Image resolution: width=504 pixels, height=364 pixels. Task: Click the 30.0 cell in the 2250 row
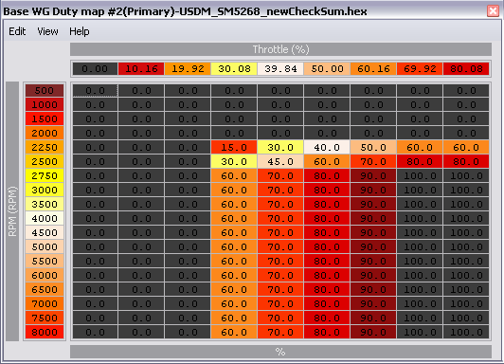(x=280, y=147)
